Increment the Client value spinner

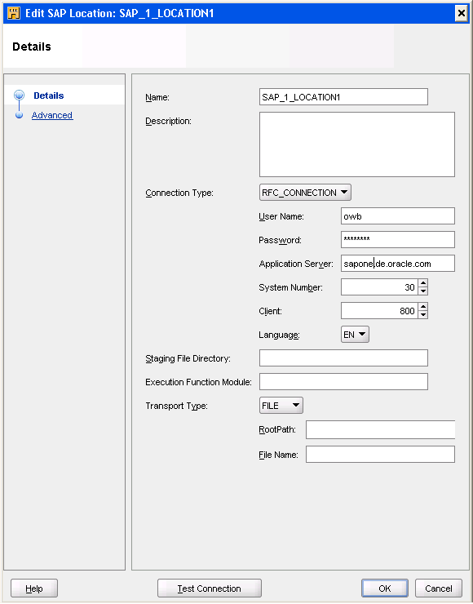tap(423, 307)
